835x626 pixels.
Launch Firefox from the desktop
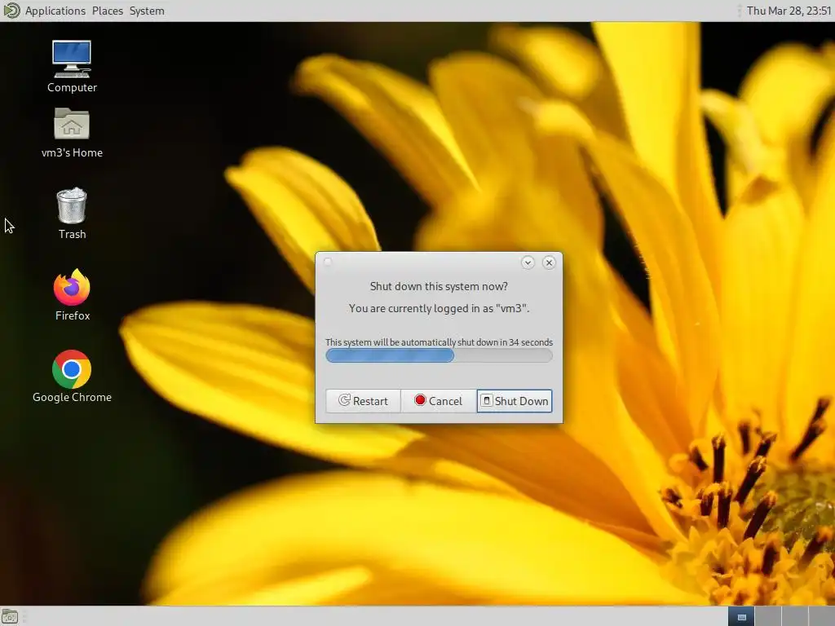pyautogui.click(x=72, y=294)
